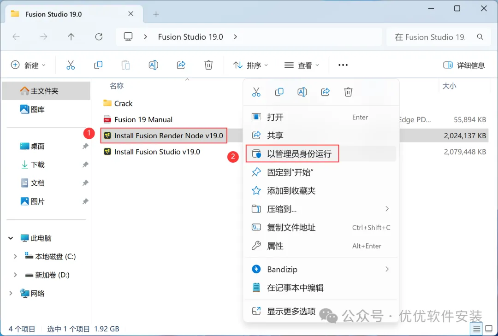Screen dimensions: 498x336
Task: Click the Copy icon in the Explorer toolbar
Action: pyautogui.click(x=98, y=65)
